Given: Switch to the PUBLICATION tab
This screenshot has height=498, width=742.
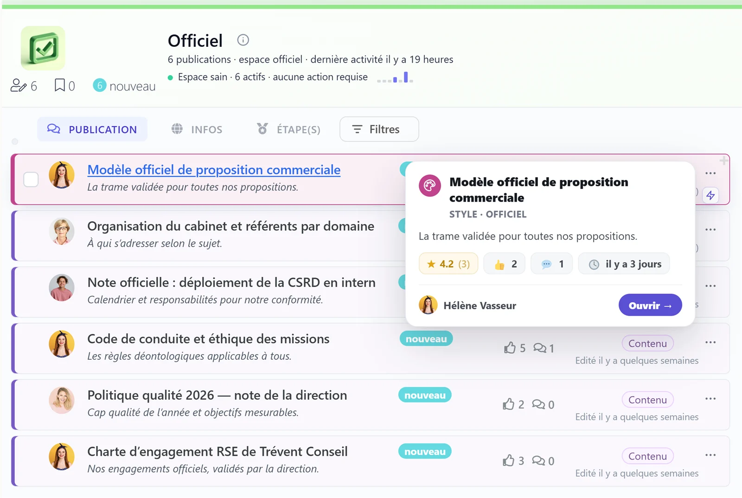Looking at the screenshot, I should tap(92, 129).
